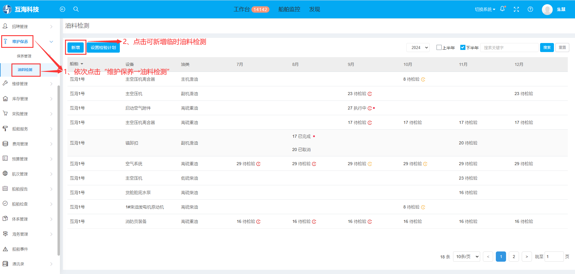Image resolution: width=575 pixels, height=274 pixels.
Task: Open the 20 已取消 entry
Action: pos(301,149)
